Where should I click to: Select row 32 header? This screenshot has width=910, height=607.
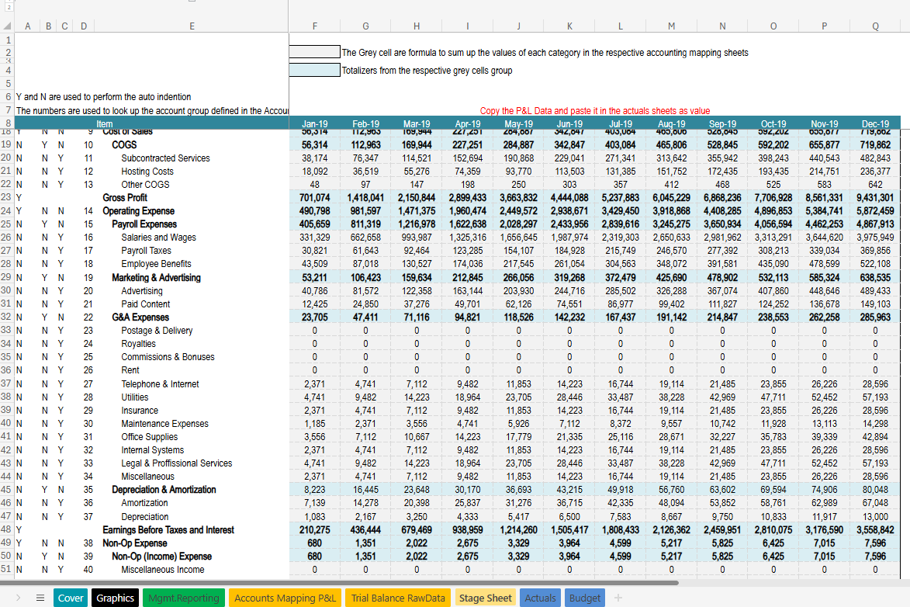(x=6, y=317)
